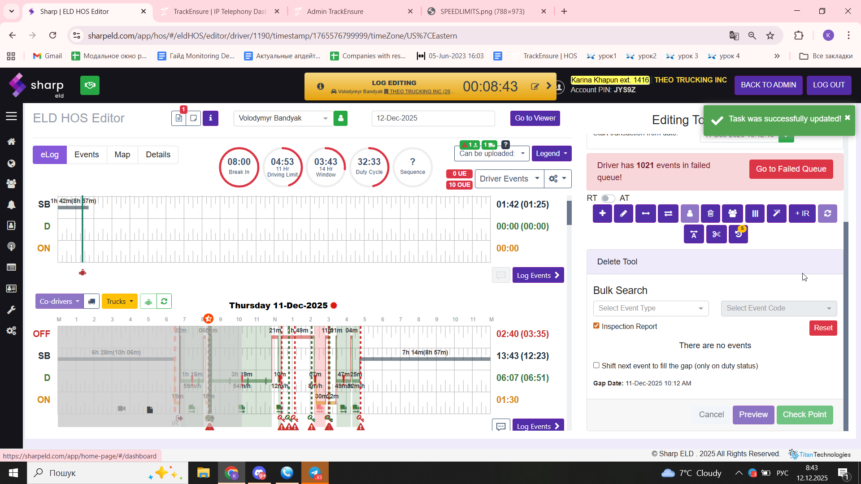Open the magic wand tool

point(776,214)
